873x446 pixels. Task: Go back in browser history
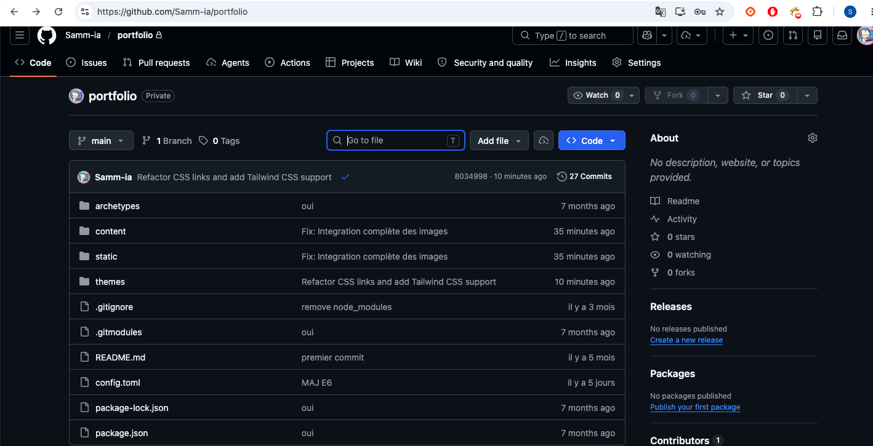tap(15, 12)
